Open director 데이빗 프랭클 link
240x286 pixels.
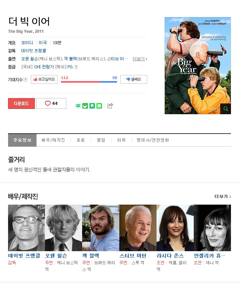tap(34, 51)
